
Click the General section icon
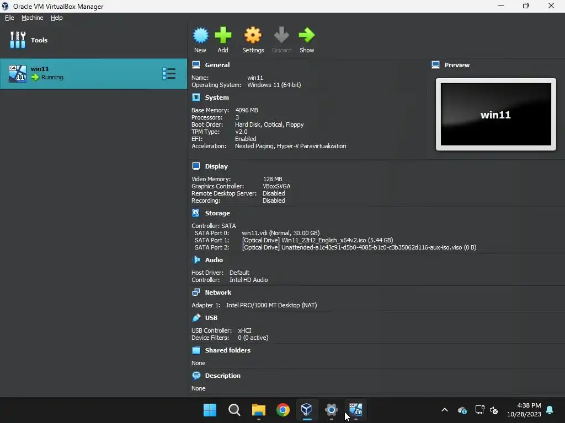(x=196, y=65)
